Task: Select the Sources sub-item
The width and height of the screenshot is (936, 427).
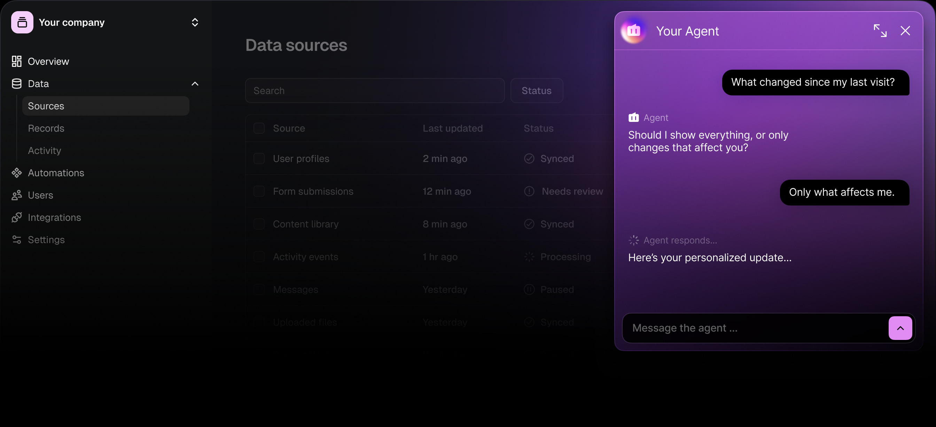Action: point(106,106)
